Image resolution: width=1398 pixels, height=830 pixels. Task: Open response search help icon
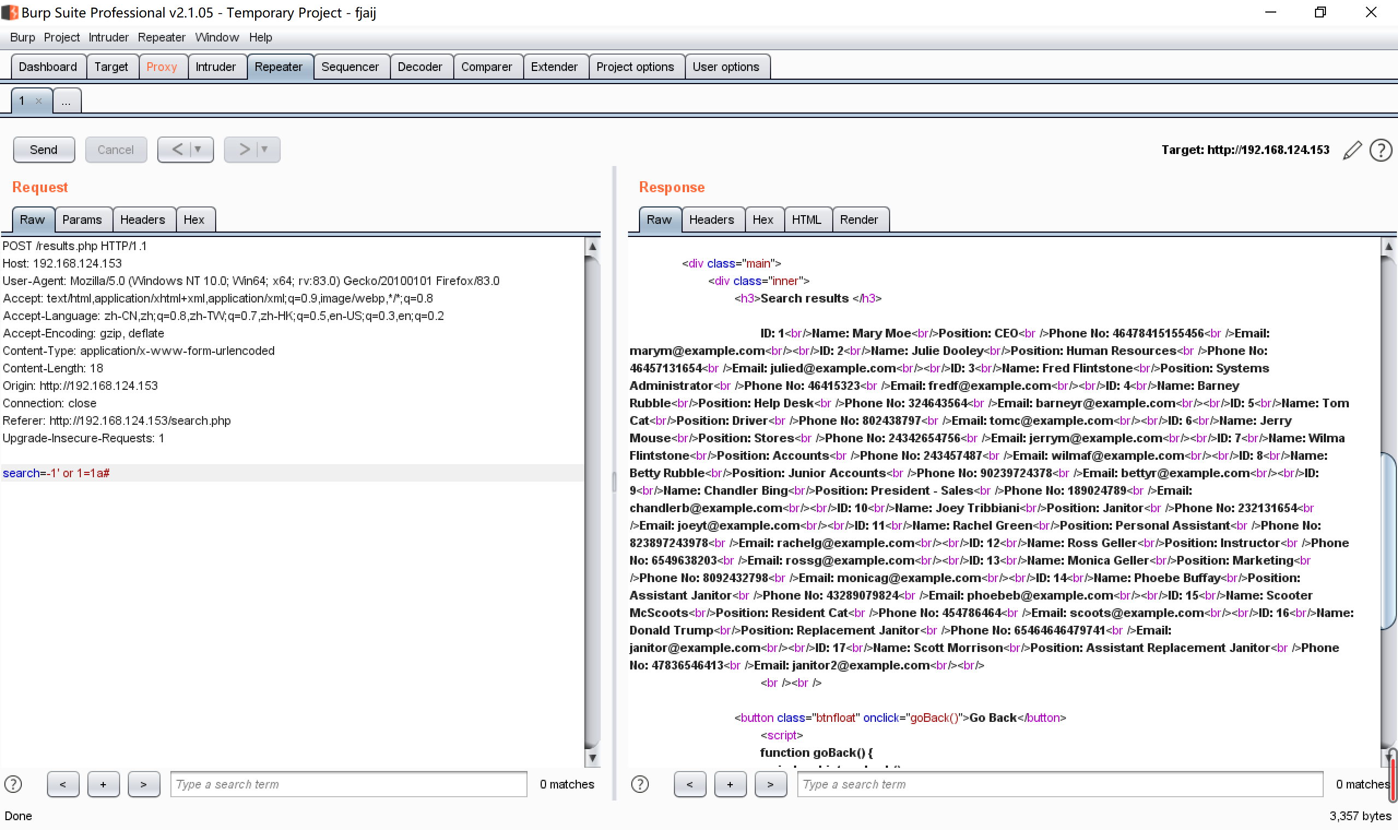(x=639, y=784)
